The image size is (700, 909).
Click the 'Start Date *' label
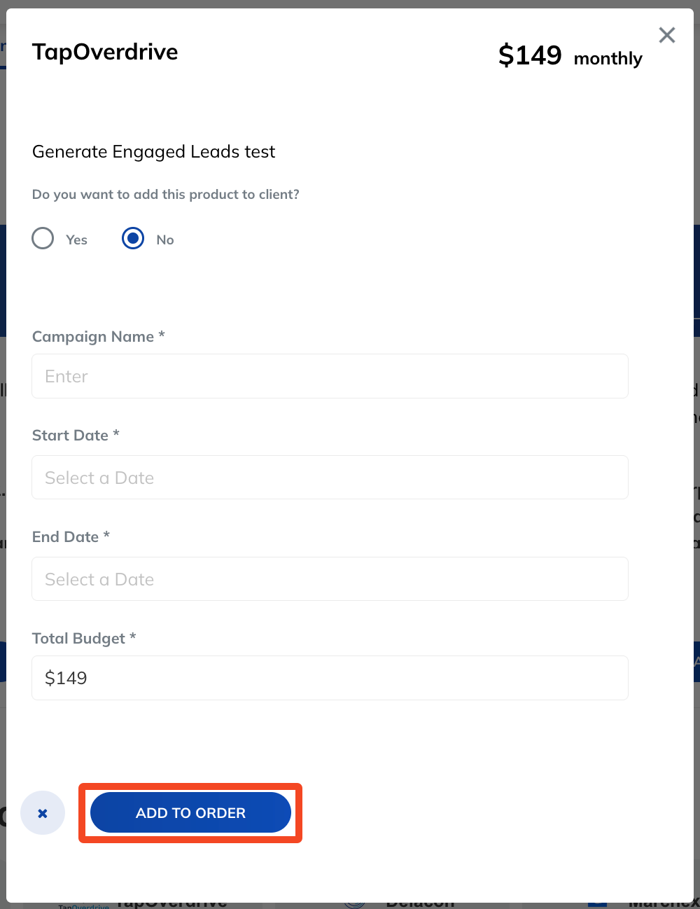[76, 436]
